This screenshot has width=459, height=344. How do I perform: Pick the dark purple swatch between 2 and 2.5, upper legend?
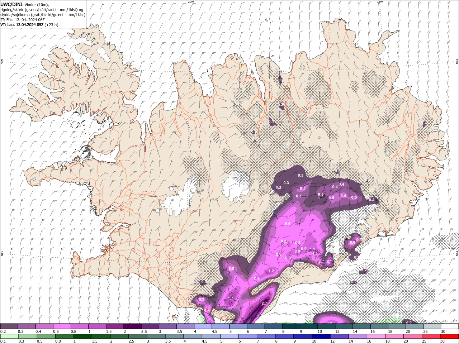click(132, 326)
